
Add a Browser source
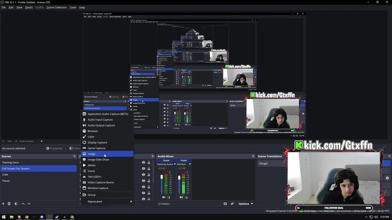(107, 131)
